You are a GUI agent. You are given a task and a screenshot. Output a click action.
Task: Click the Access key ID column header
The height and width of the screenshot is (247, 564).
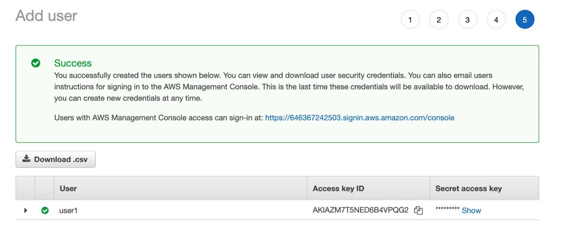(338, 188)
